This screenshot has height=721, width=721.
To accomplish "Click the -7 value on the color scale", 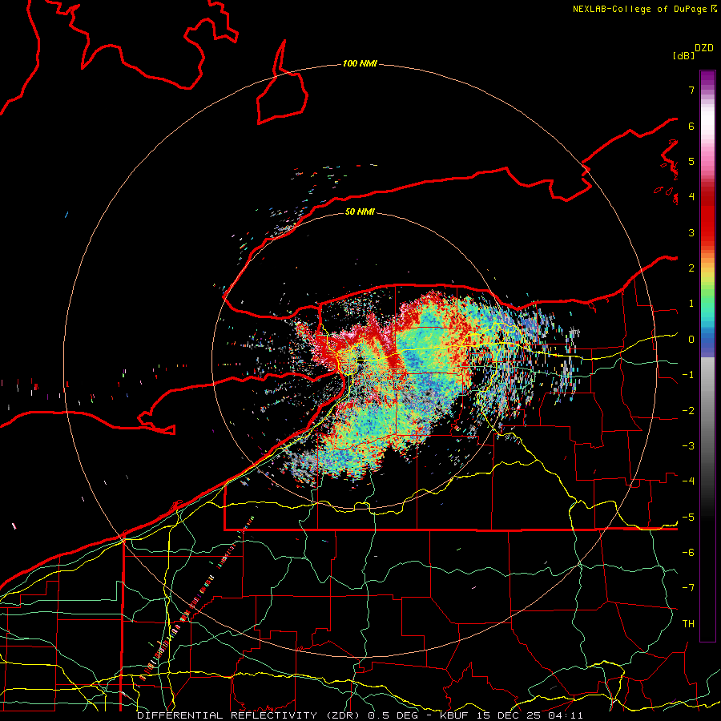I will [x=688, y=588].
